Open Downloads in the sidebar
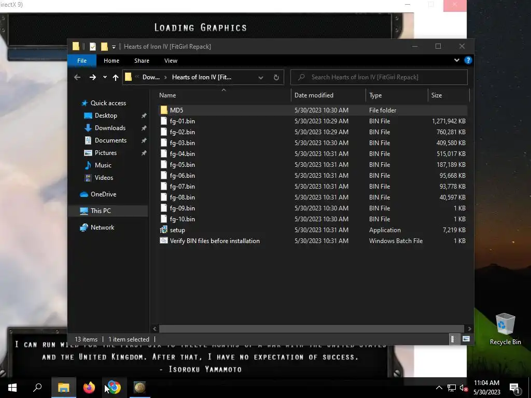Viewport: 531px width, 398px height. point(110,128)
